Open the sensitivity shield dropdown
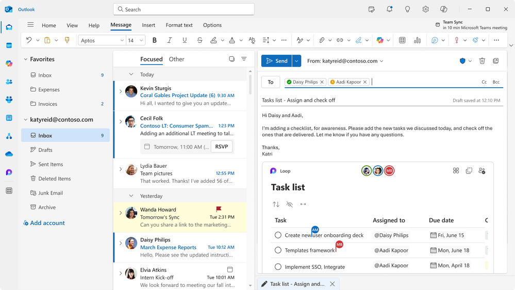Image resolution: width=515 pixels, height=290 pixels. click(470, 61)
